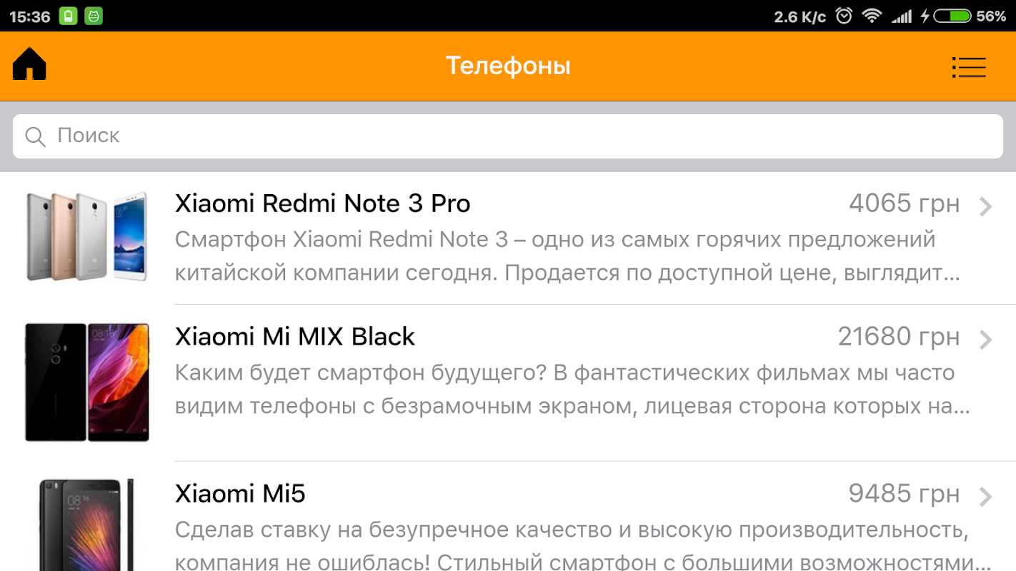Tap the Mi MIX Black thumbnail

[87, 382]
